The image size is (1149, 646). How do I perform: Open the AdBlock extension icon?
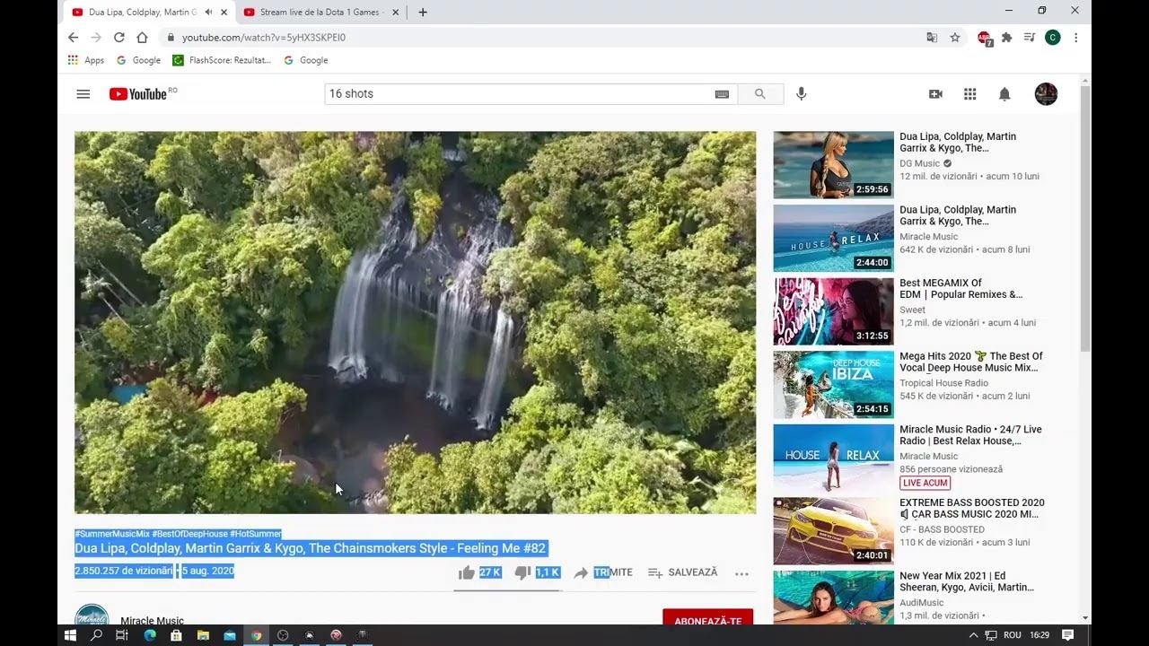tap(985, 38)
